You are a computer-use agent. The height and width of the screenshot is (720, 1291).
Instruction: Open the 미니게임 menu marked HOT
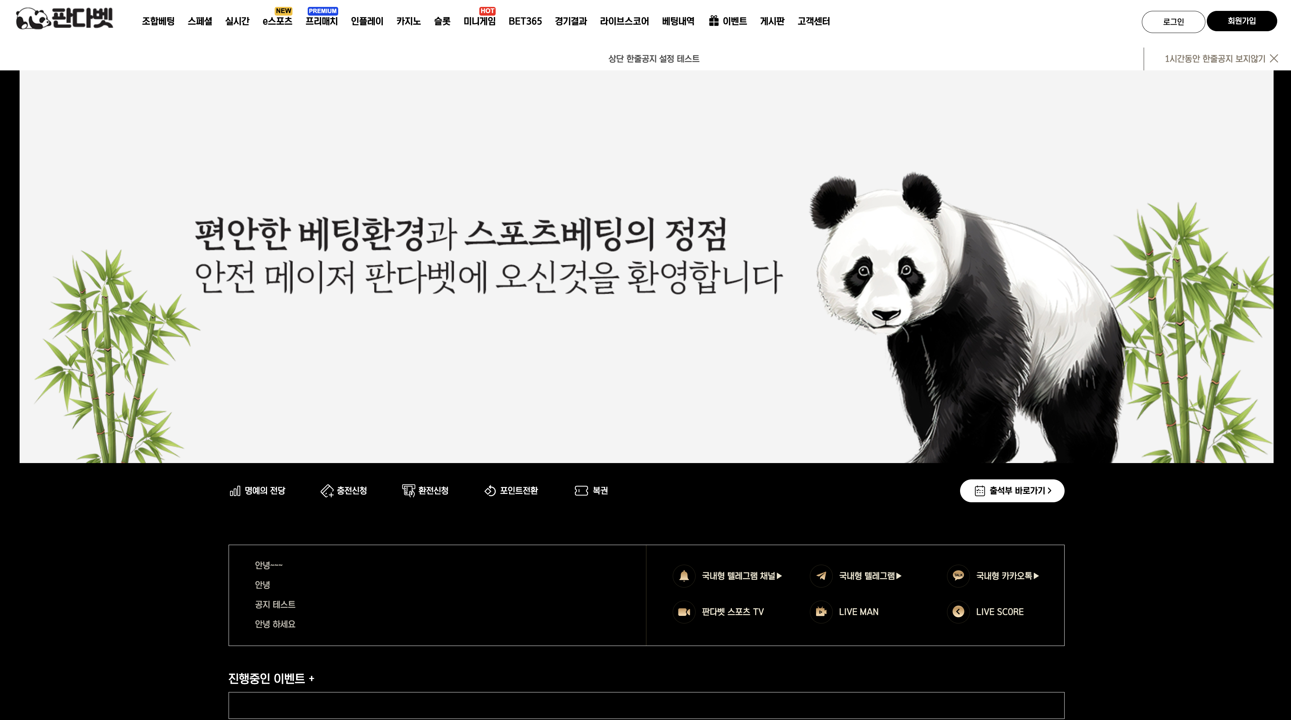(x=479, y=21)
